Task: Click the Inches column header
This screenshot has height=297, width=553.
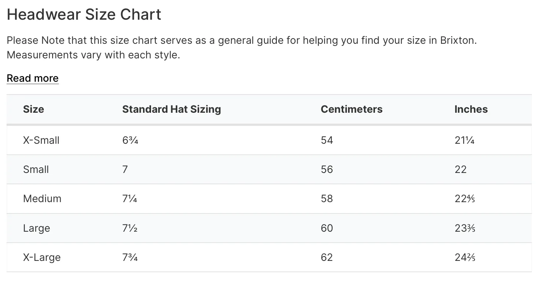Action: pos(471,109)
